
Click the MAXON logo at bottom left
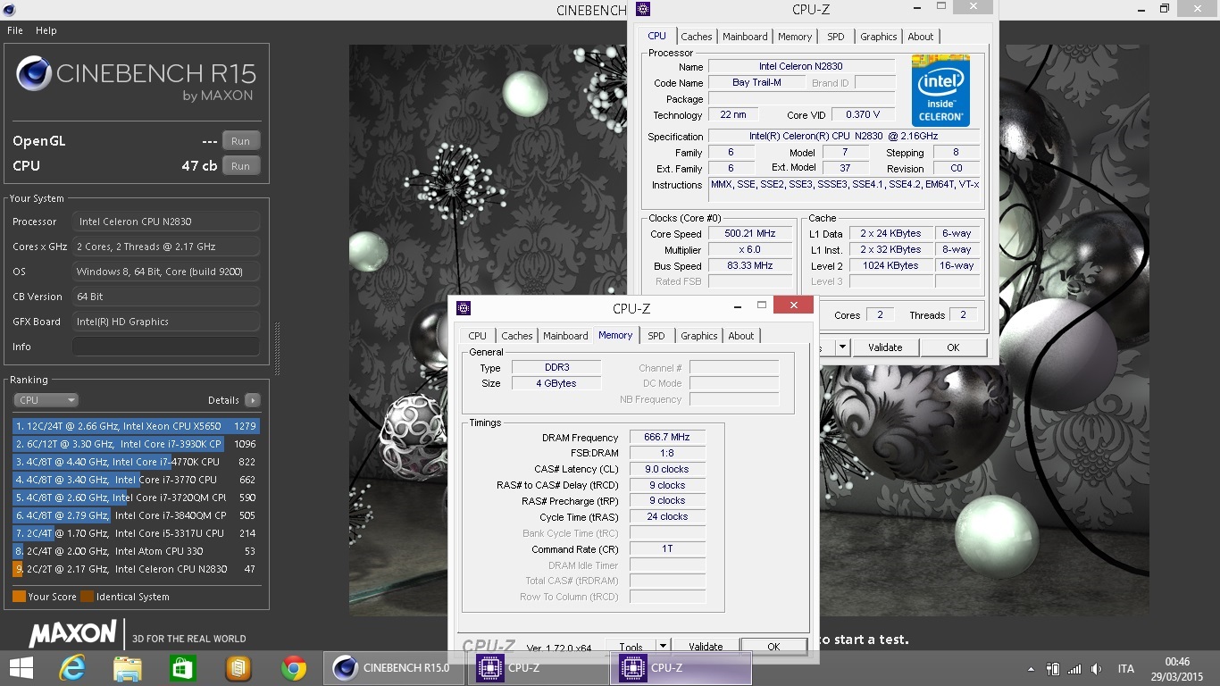73,634
